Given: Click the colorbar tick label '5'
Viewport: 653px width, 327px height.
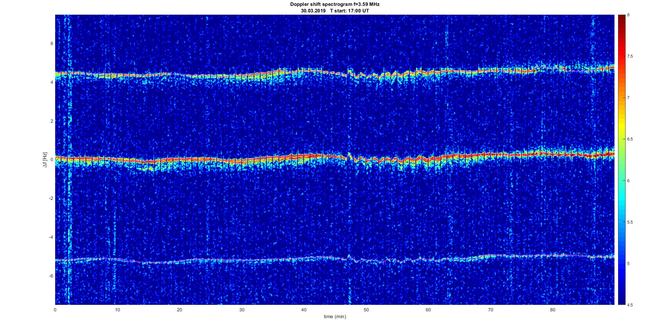Looking at the screenshot, I should [x=629, y=264].
